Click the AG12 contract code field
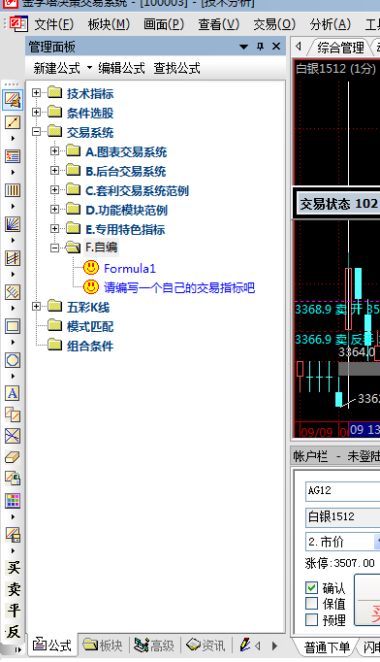 pos(343,491)
